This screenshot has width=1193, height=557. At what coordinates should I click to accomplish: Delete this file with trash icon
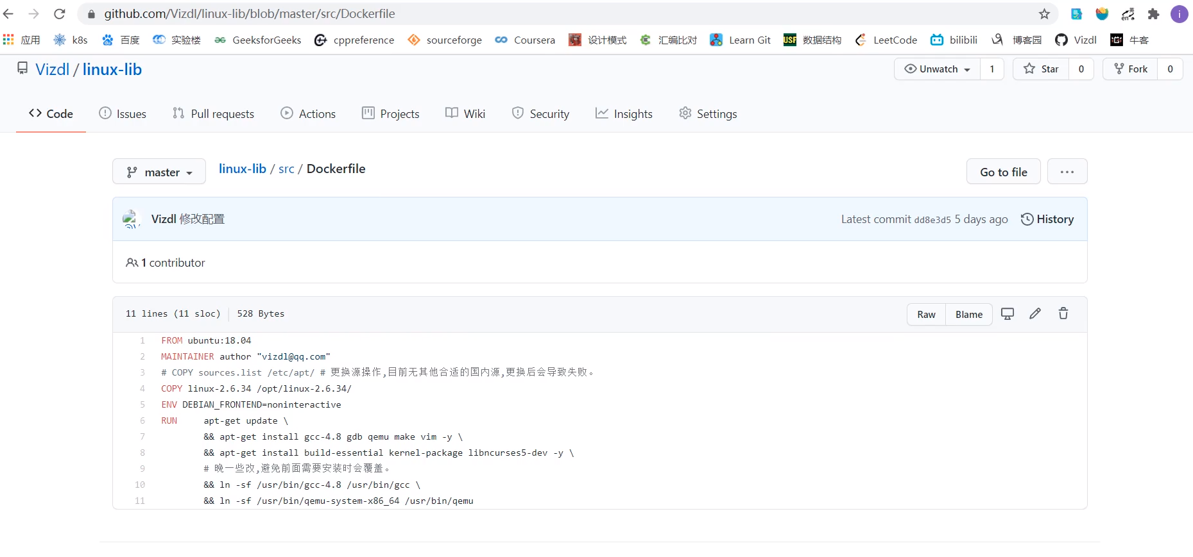[1063, 314]
